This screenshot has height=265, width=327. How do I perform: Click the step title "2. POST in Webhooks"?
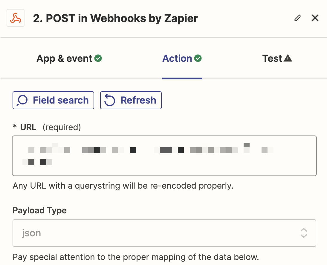pyautogui.click(x=115, y=19)
